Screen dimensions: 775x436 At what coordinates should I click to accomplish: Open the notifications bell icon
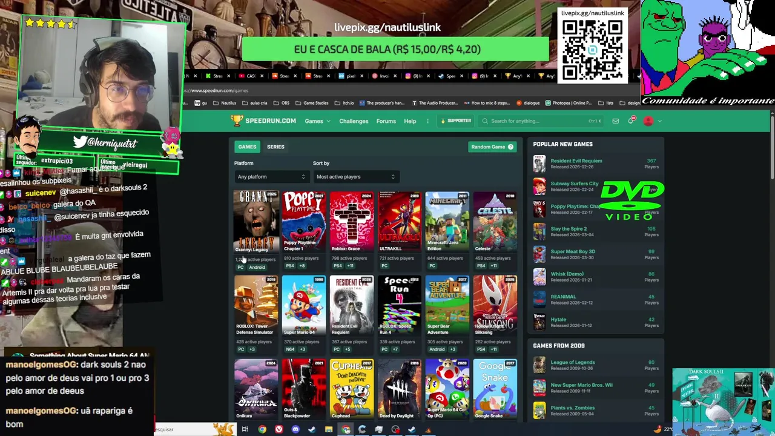click(x=631, y=121)
